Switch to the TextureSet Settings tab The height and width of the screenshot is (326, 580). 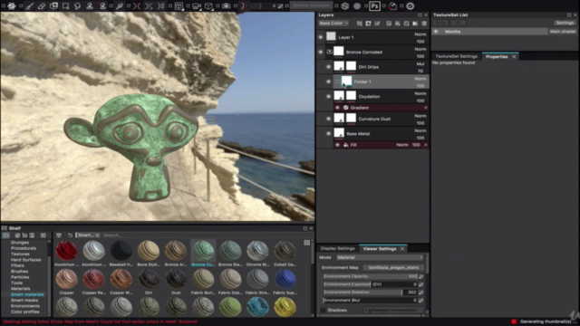click(457, 56)
